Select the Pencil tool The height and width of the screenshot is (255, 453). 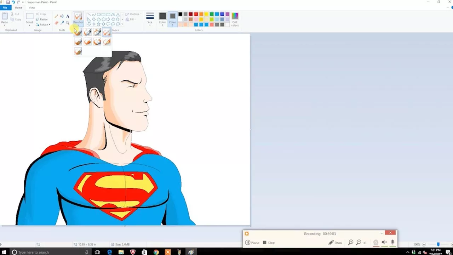tap(56, 16)
